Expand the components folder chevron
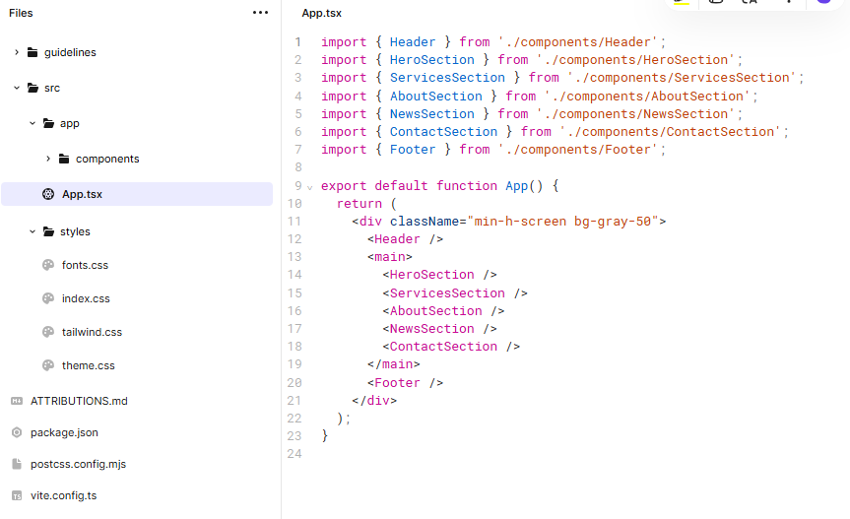850x519 pixels. 48,159
